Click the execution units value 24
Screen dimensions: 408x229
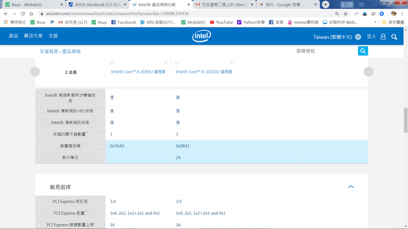pyautogui.click(x=178, y=158)
